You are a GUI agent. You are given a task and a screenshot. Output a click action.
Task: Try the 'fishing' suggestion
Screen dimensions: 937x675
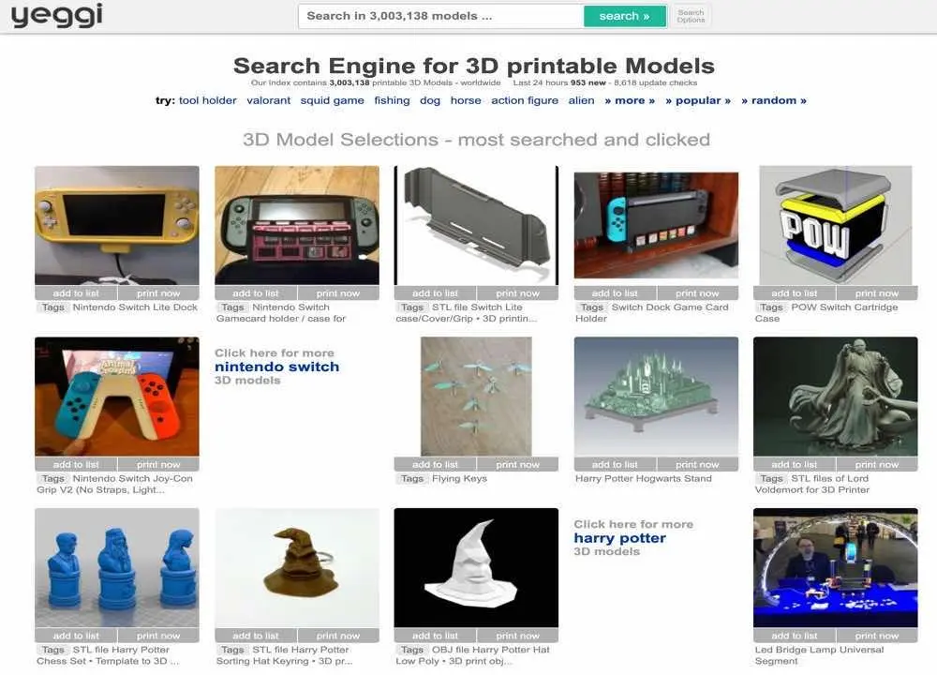[x=392, y=100]
